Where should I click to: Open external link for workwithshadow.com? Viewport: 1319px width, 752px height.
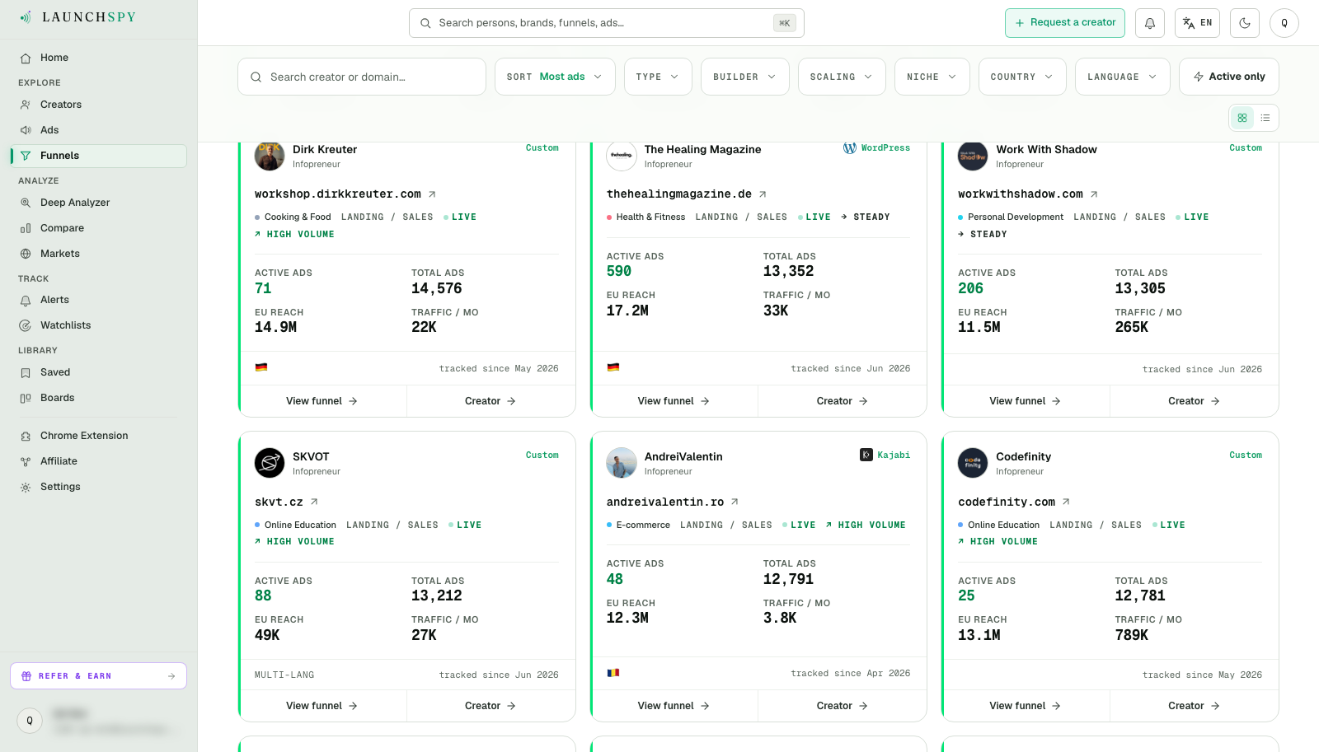coord(1094,194)
